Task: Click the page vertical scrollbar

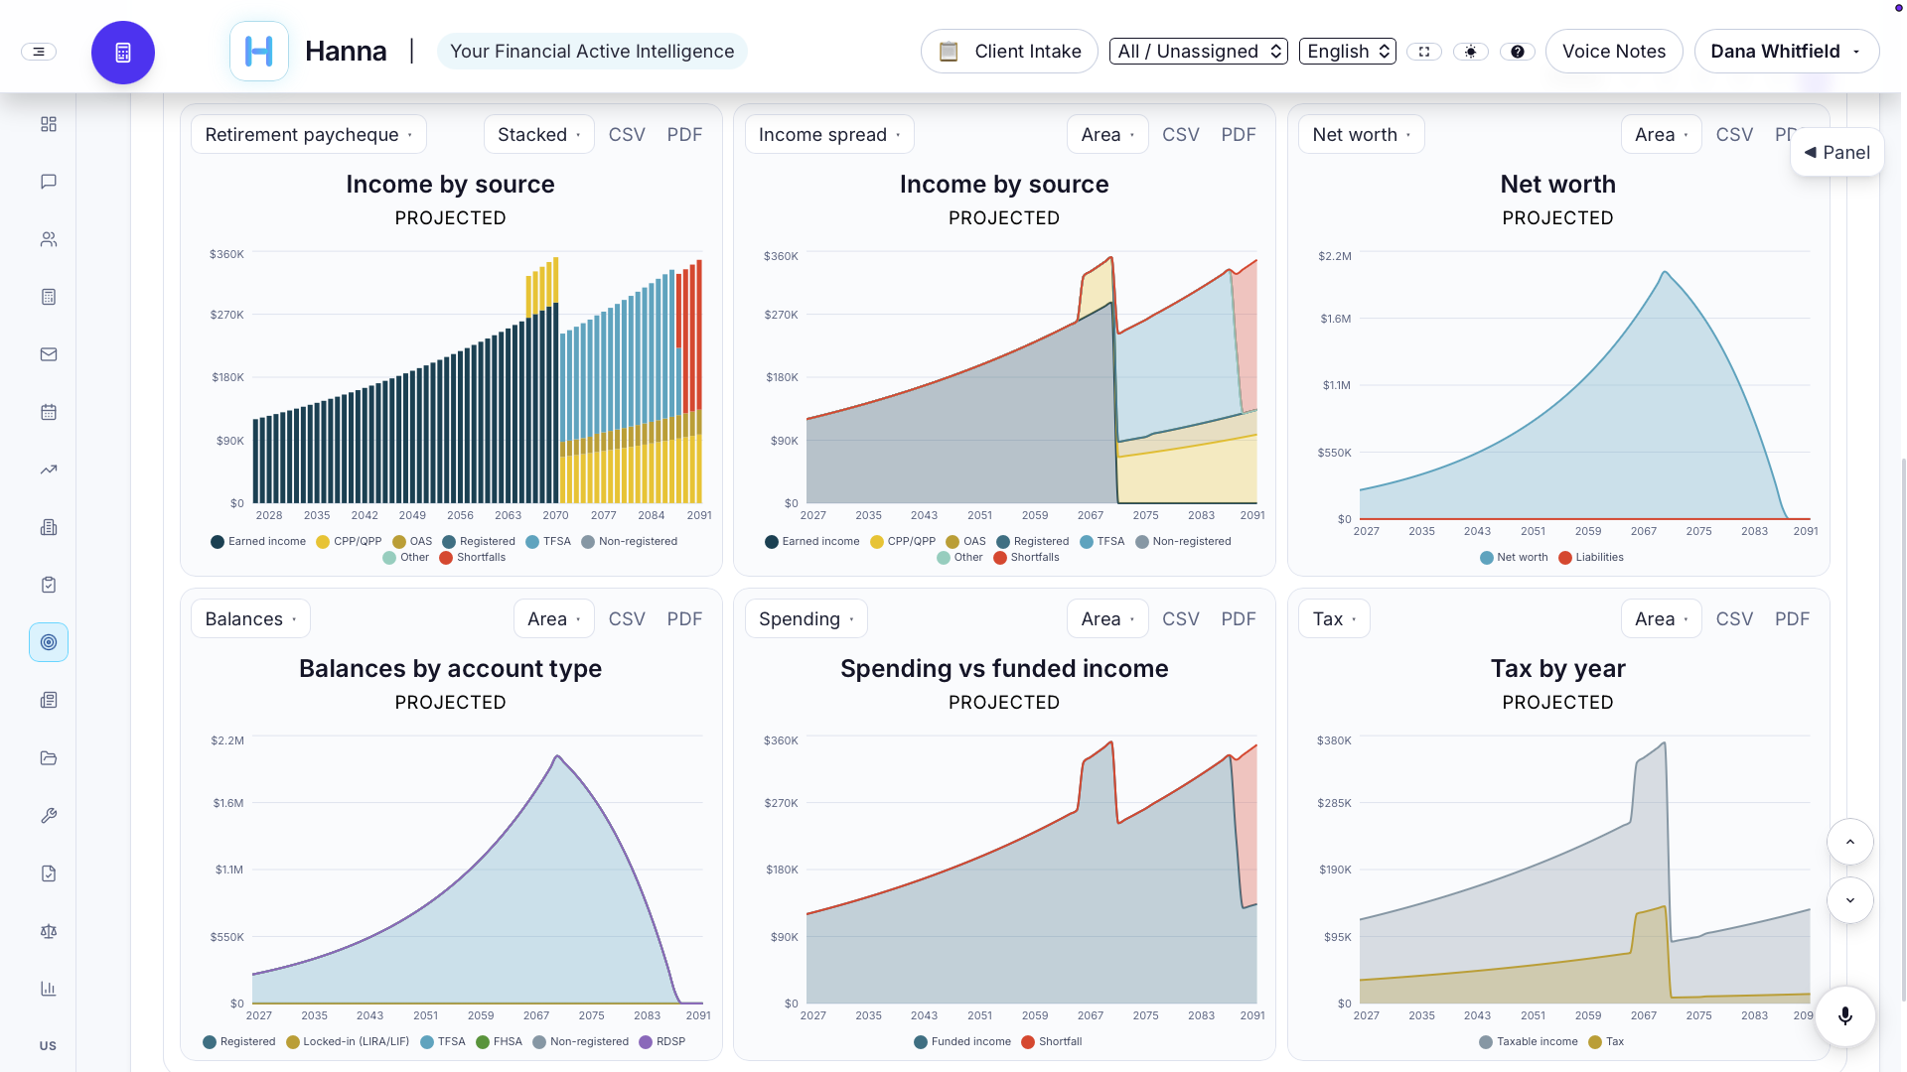Action: click(1902, 730)
